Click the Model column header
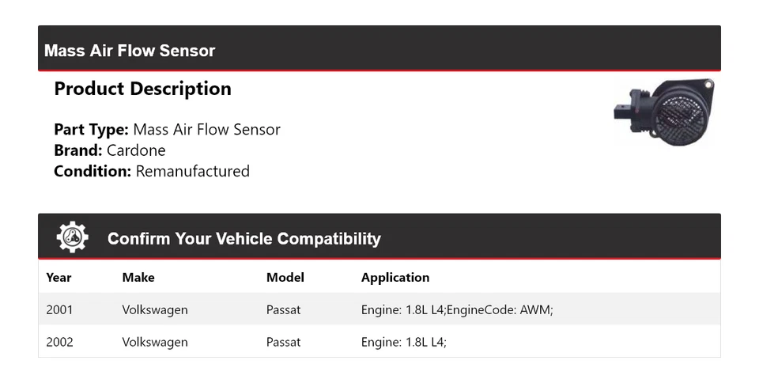The width and height of the screenshot is (759, 383). click(285, 277)
